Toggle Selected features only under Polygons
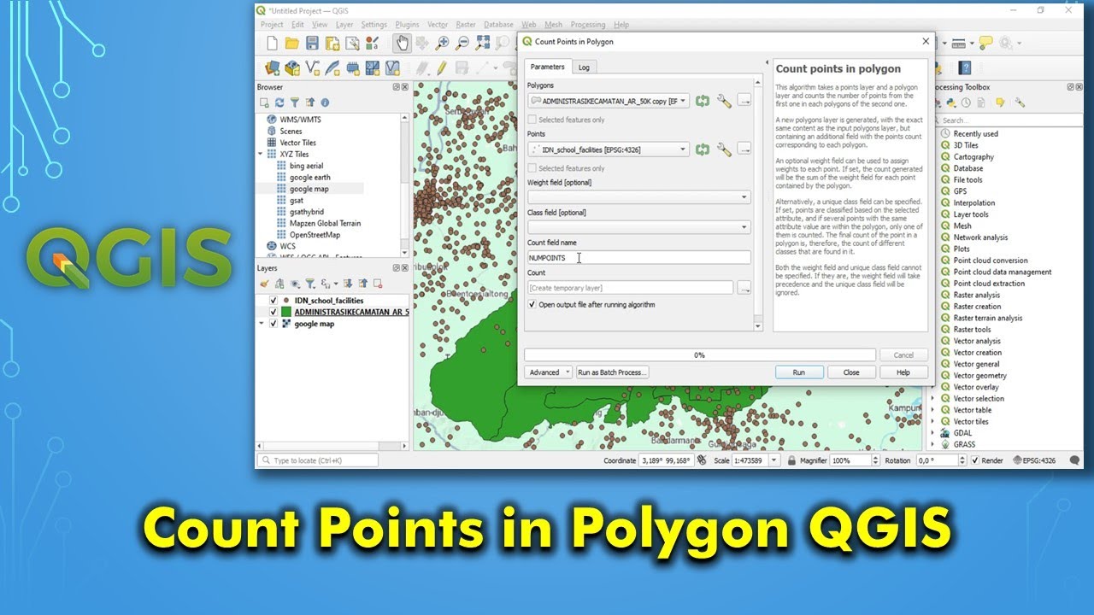This screenshot has width=1094, height=615. (x=532, y=120)
